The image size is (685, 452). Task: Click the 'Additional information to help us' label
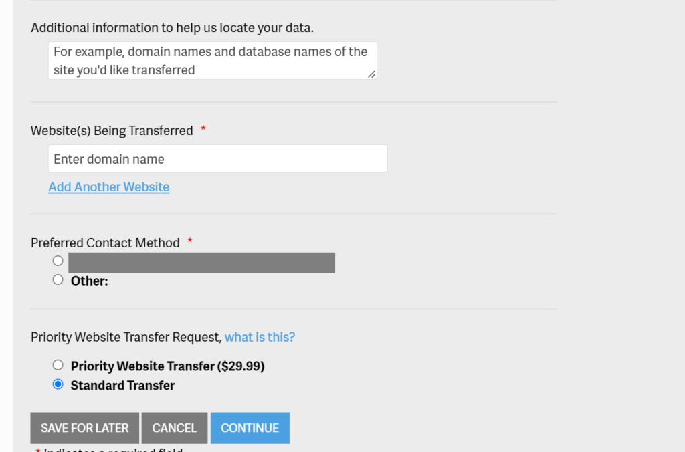coord(146,27)
